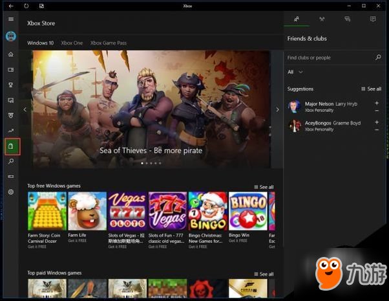Show previous carousel slide with left arrow
389x301 pixels.
pos(25,109)
